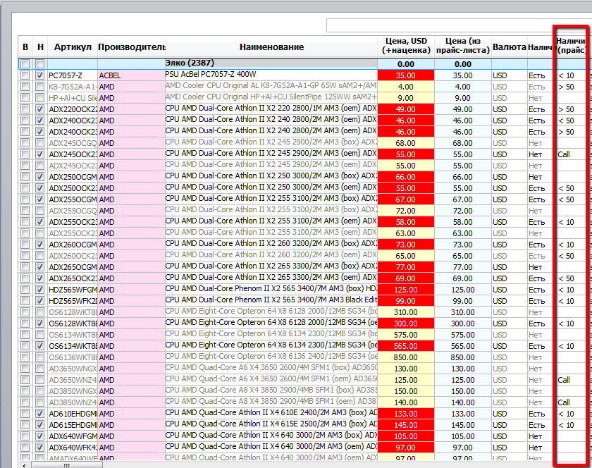Viewport: 592px width, 468px height.
Task: Click the red 77.00 price cell
Action: [406, 267]
